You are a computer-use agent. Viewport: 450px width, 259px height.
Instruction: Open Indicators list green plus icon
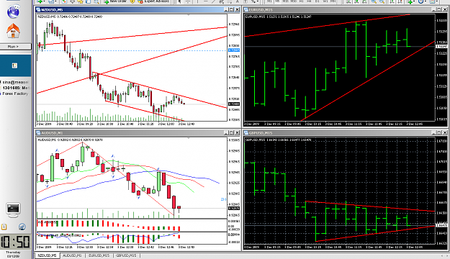point(410,1)
